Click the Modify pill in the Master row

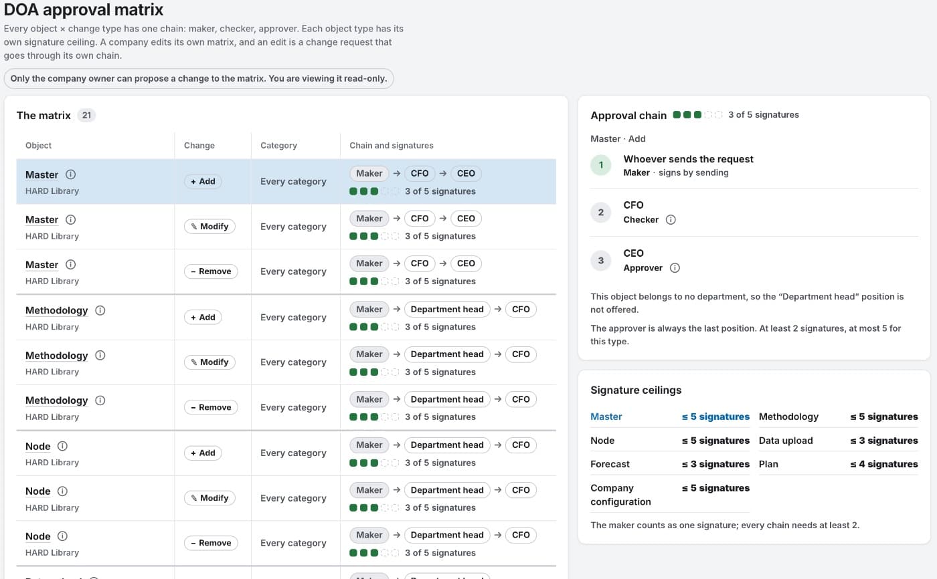(209, 227)
